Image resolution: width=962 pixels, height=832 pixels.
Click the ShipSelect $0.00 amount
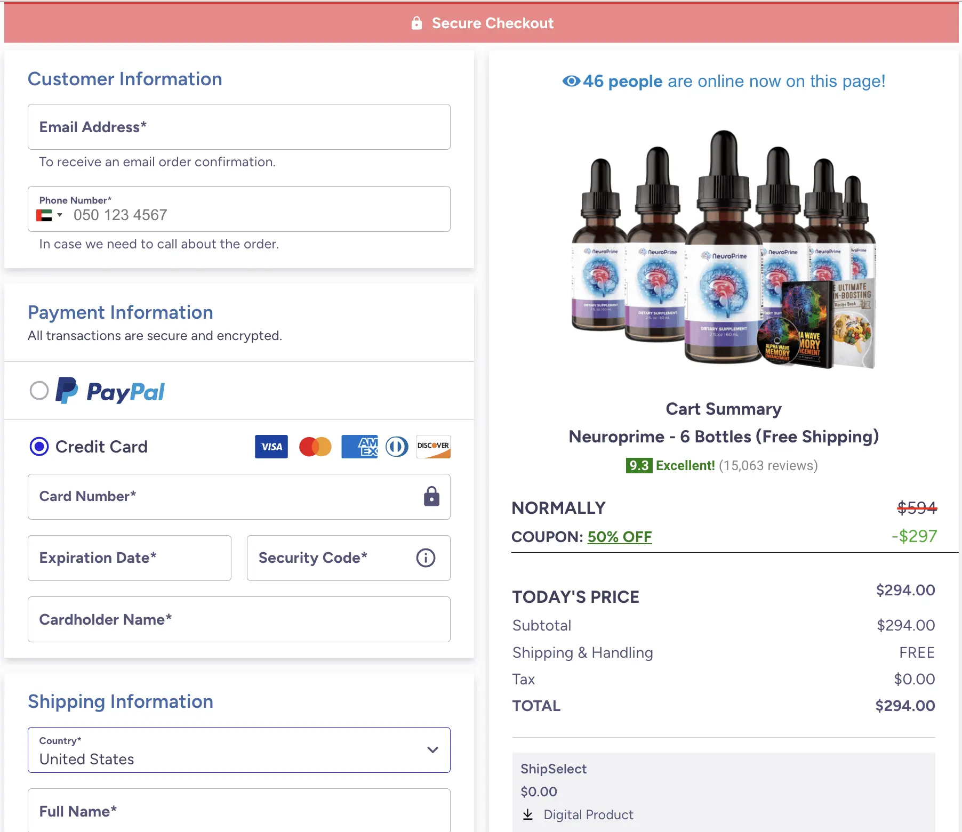(x=539, y=791)
